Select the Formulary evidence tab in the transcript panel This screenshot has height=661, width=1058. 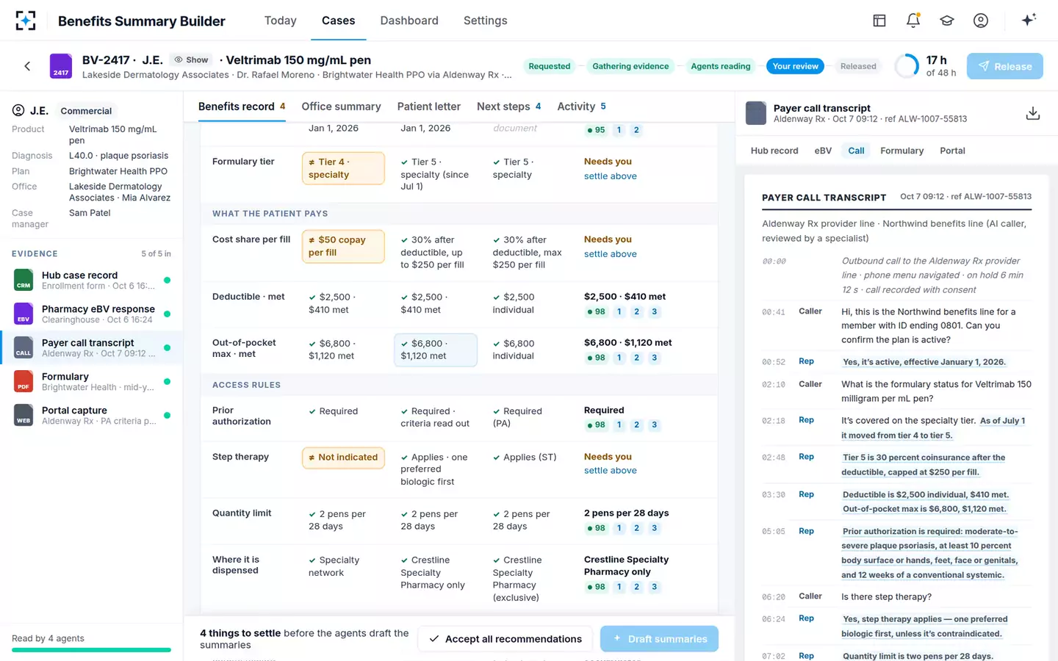pyautogui.click(x=902, y=151)
